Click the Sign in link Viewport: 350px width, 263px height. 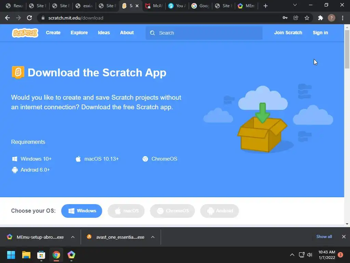pyautogui.click(x=320, y=33)
